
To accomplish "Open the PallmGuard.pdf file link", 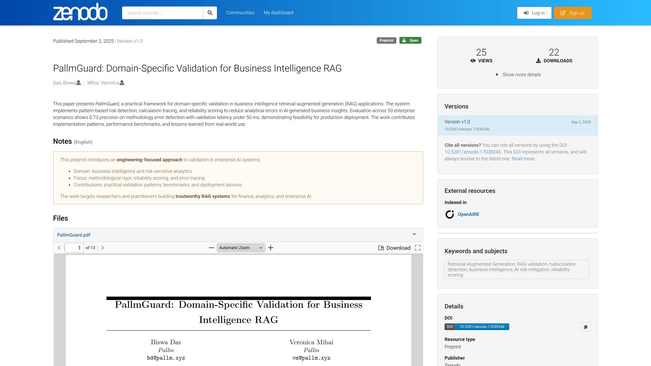I will [x=74, y=235].
